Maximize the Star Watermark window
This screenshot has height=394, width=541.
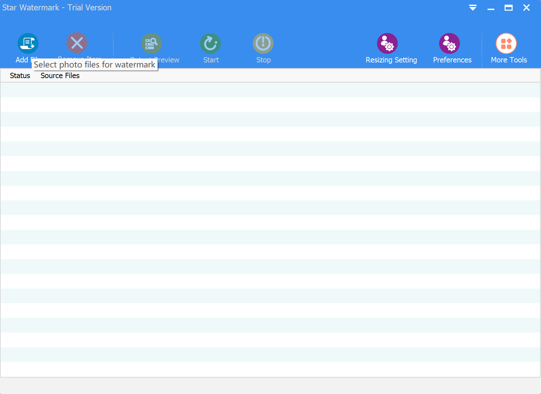(x=509, y=7)
